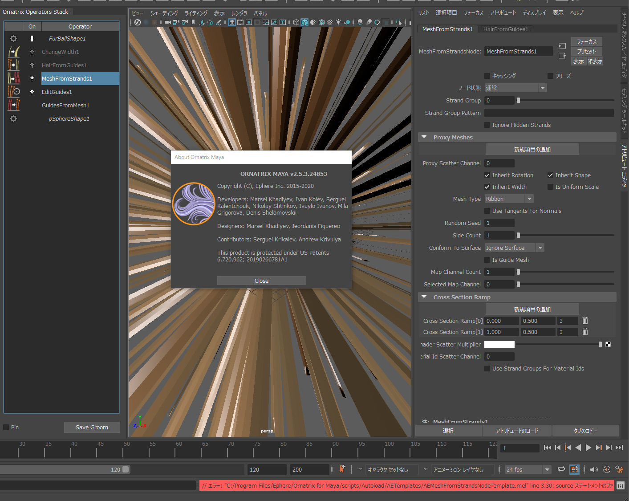This screenshot has width=629, height=501.
Task: Open the キャラクタ セットなし dropdown
Action: (x=392, y=469)
